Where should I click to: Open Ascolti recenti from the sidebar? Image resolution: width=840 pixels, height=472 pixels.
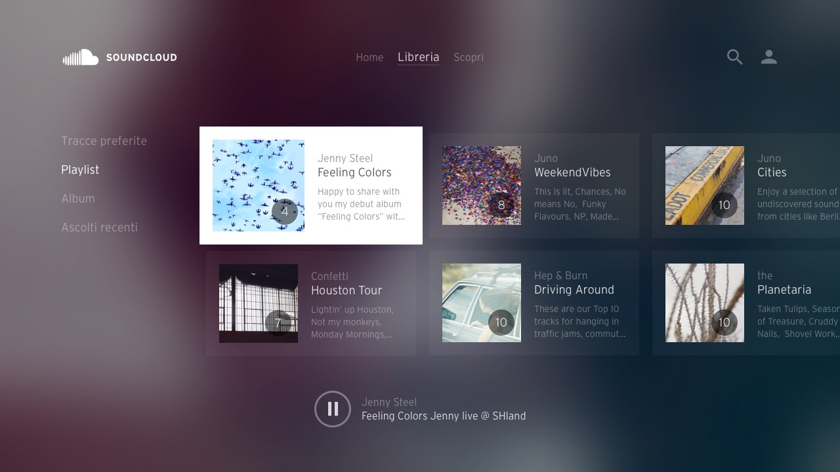[100, 227]
